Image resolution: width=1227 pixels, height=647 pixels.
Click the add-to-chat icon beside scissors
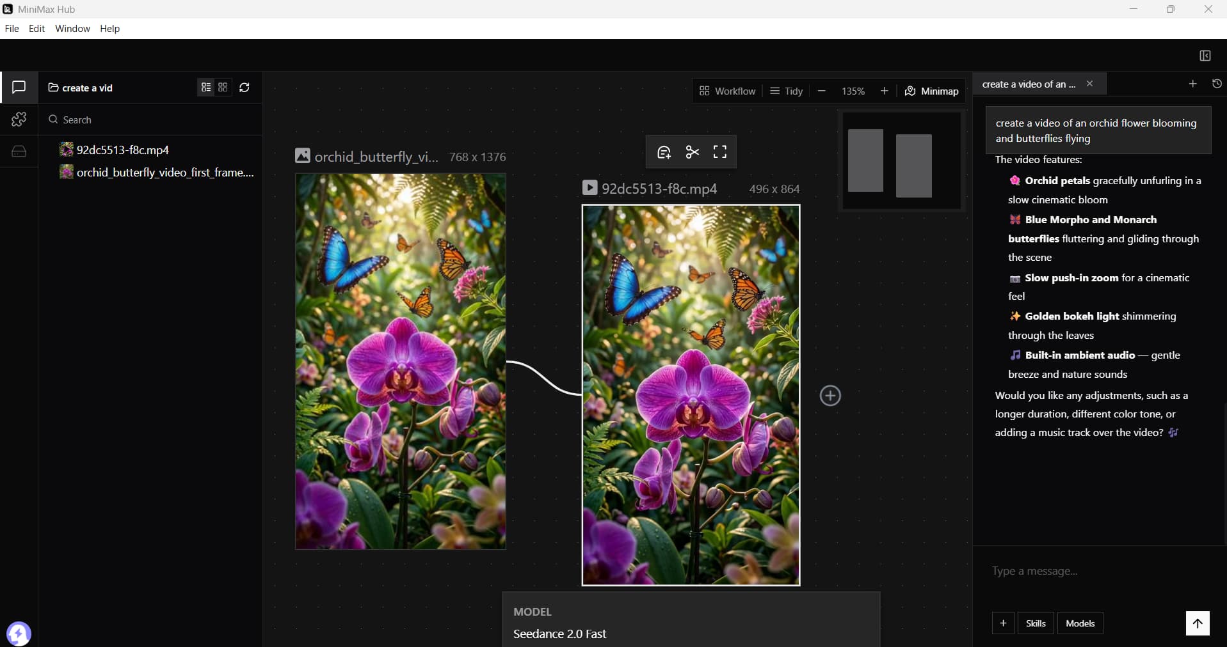tap(664, 152)
